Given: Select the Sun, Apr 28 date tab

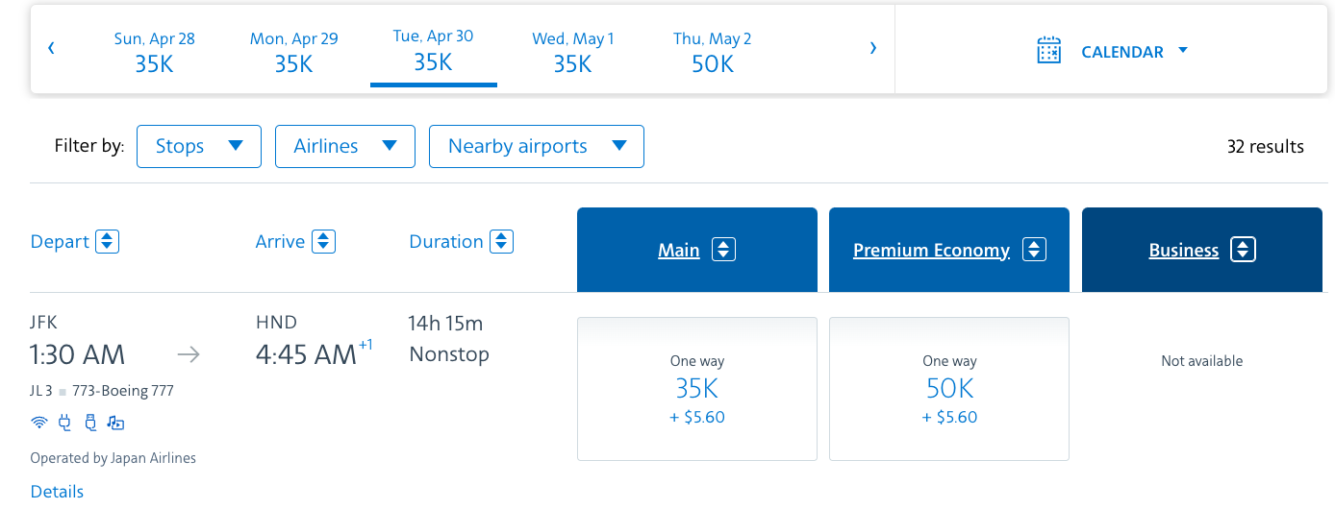Looking at the screenshot, I should 154,52.
